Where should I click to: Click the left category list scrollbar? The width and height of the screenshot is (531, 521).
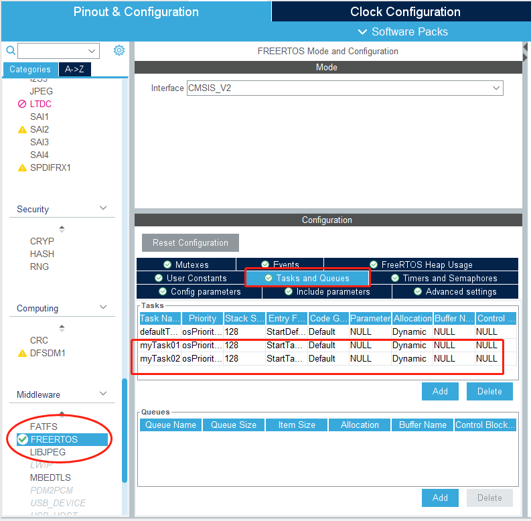point(125,429)
